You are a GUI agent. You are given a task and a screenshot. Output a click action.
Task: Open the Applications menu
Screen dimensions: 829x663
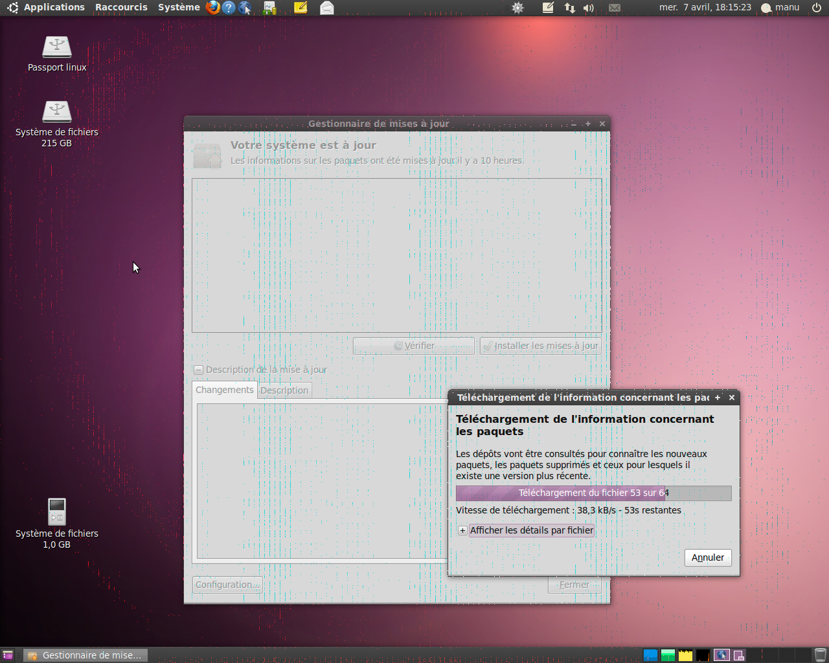click(54, 8)
